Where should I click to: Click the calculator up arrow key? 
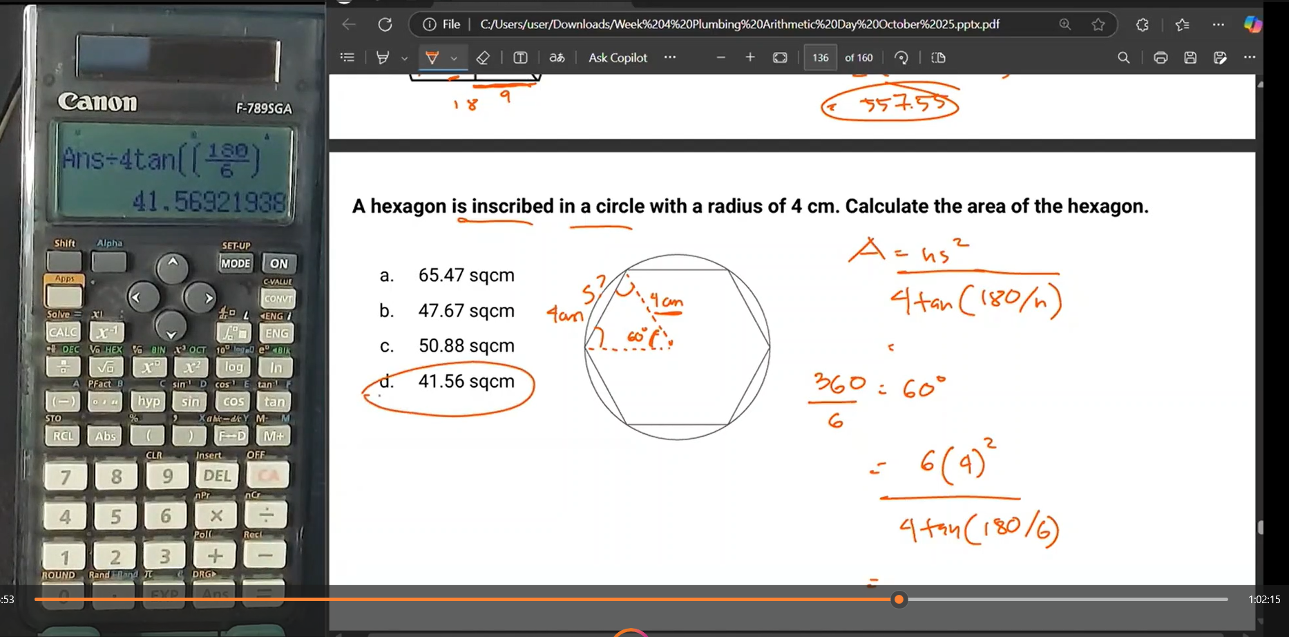tap(173, 267)
